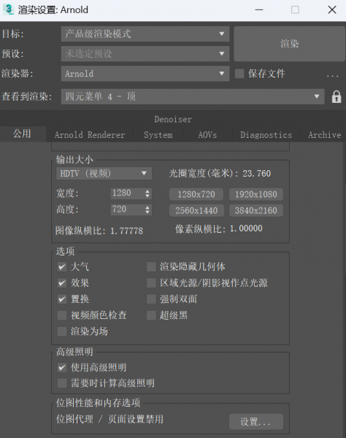The height and width of the screenshot is (438, 346).
Task: Open save file browse ellipsis
Action: [x=332, y=75]
